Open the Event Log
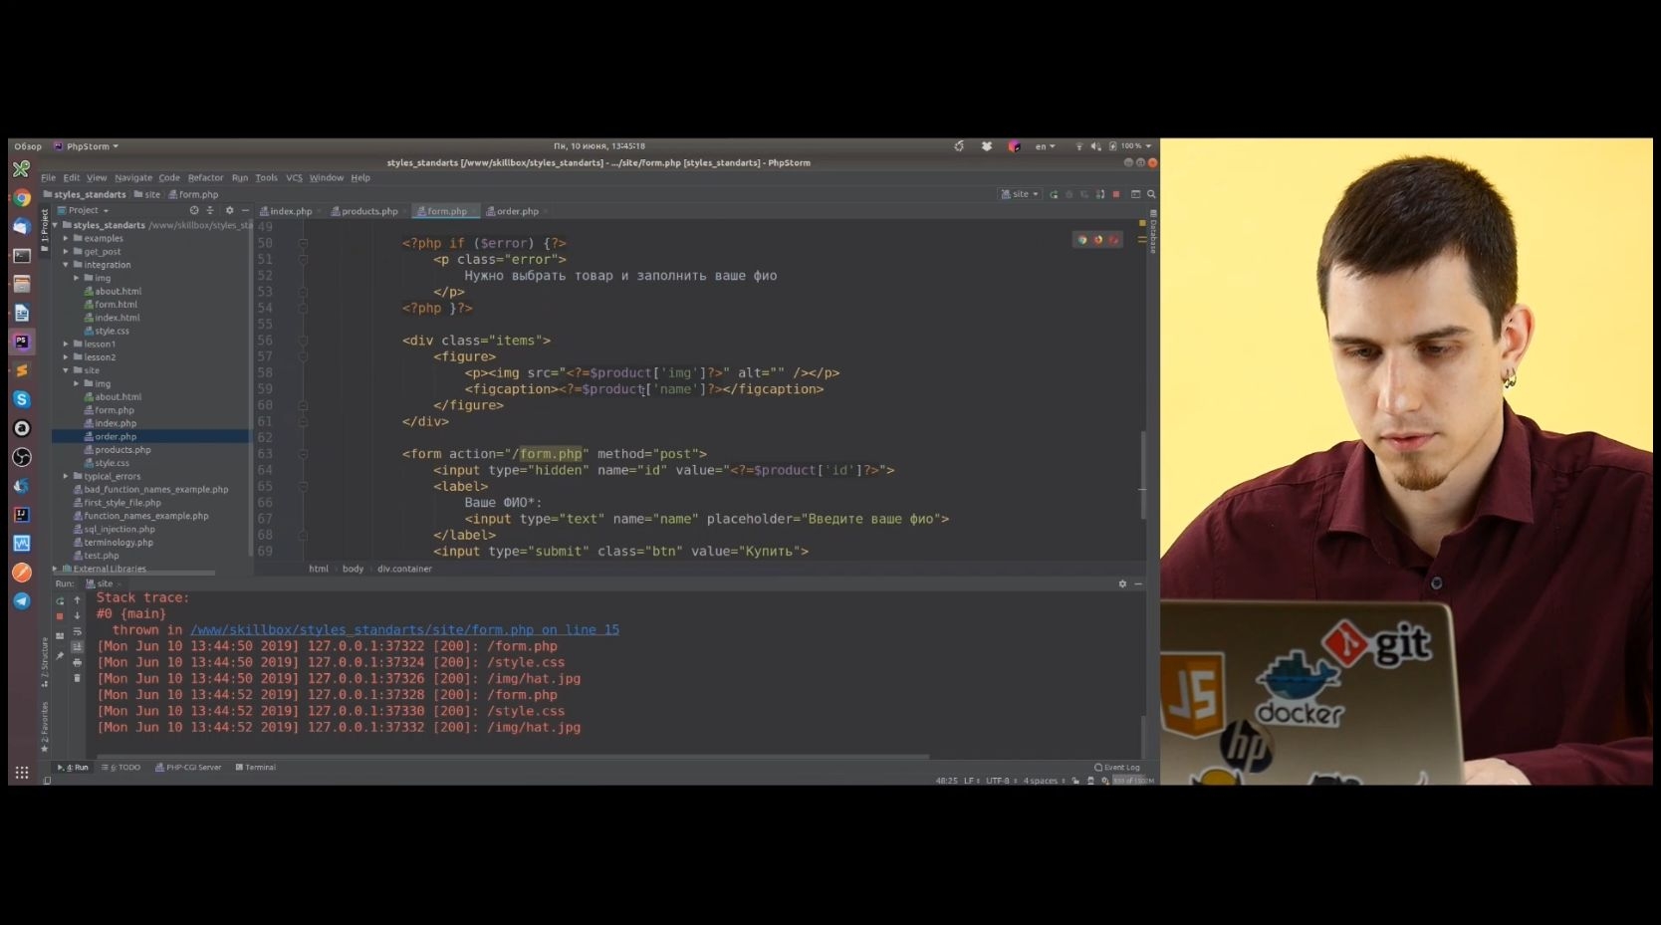The width and height of the screenshot is (1661, 925). pos(1117,768)
